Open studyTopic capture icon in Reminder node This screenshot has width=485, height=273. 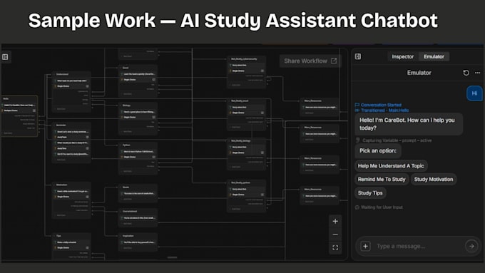87,137
